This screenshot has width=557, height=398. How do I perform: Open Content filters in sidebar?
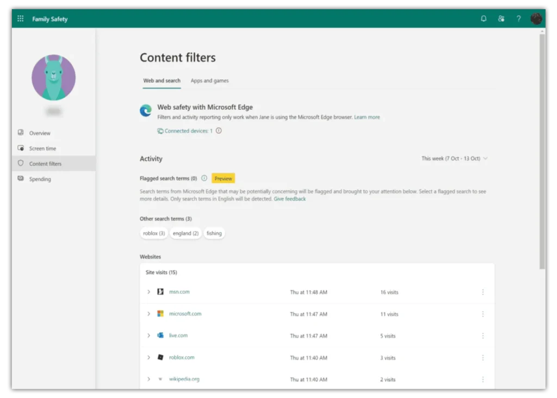[x=54, y=163]
